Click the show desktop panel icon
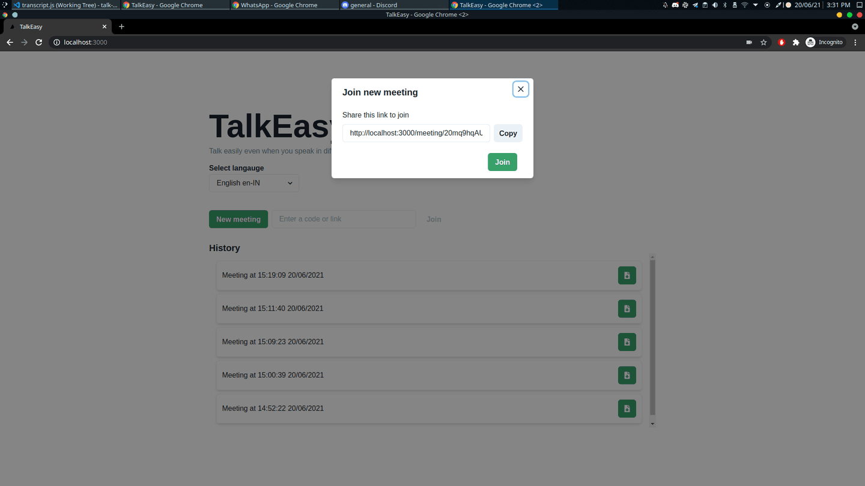 click(x=860, y=5)
